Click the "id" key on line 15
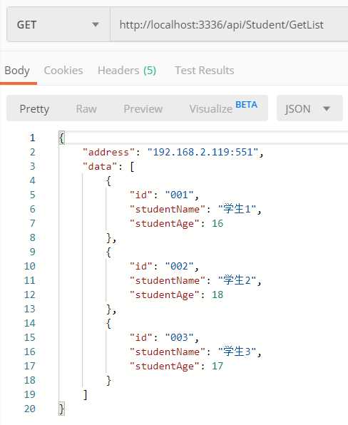The height and width of the screenshot is (425, 348). click(x=141, y=337)
